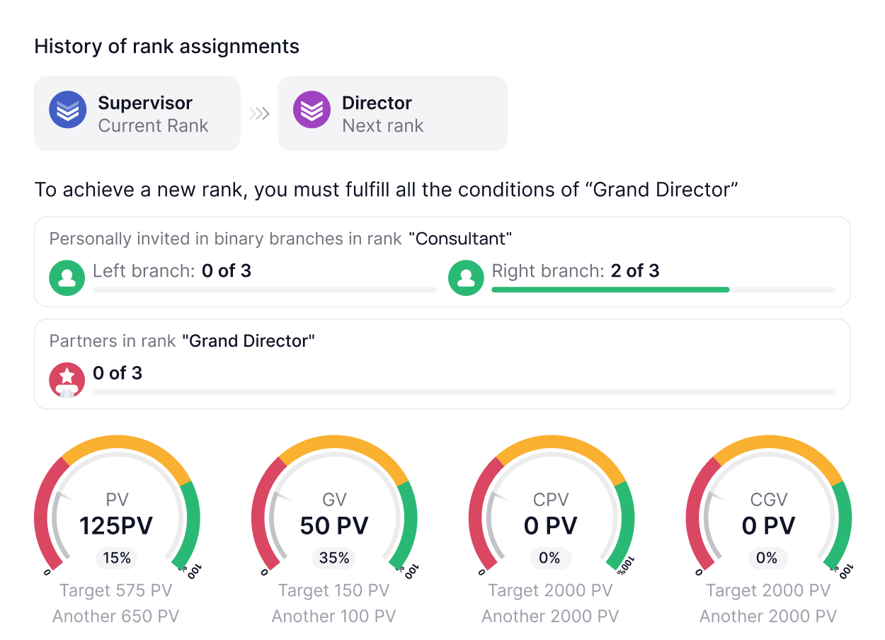The width and height of the screenshot is (885, 640).
Task: Click the Right branch progress bar
Action: pos(663,290)
